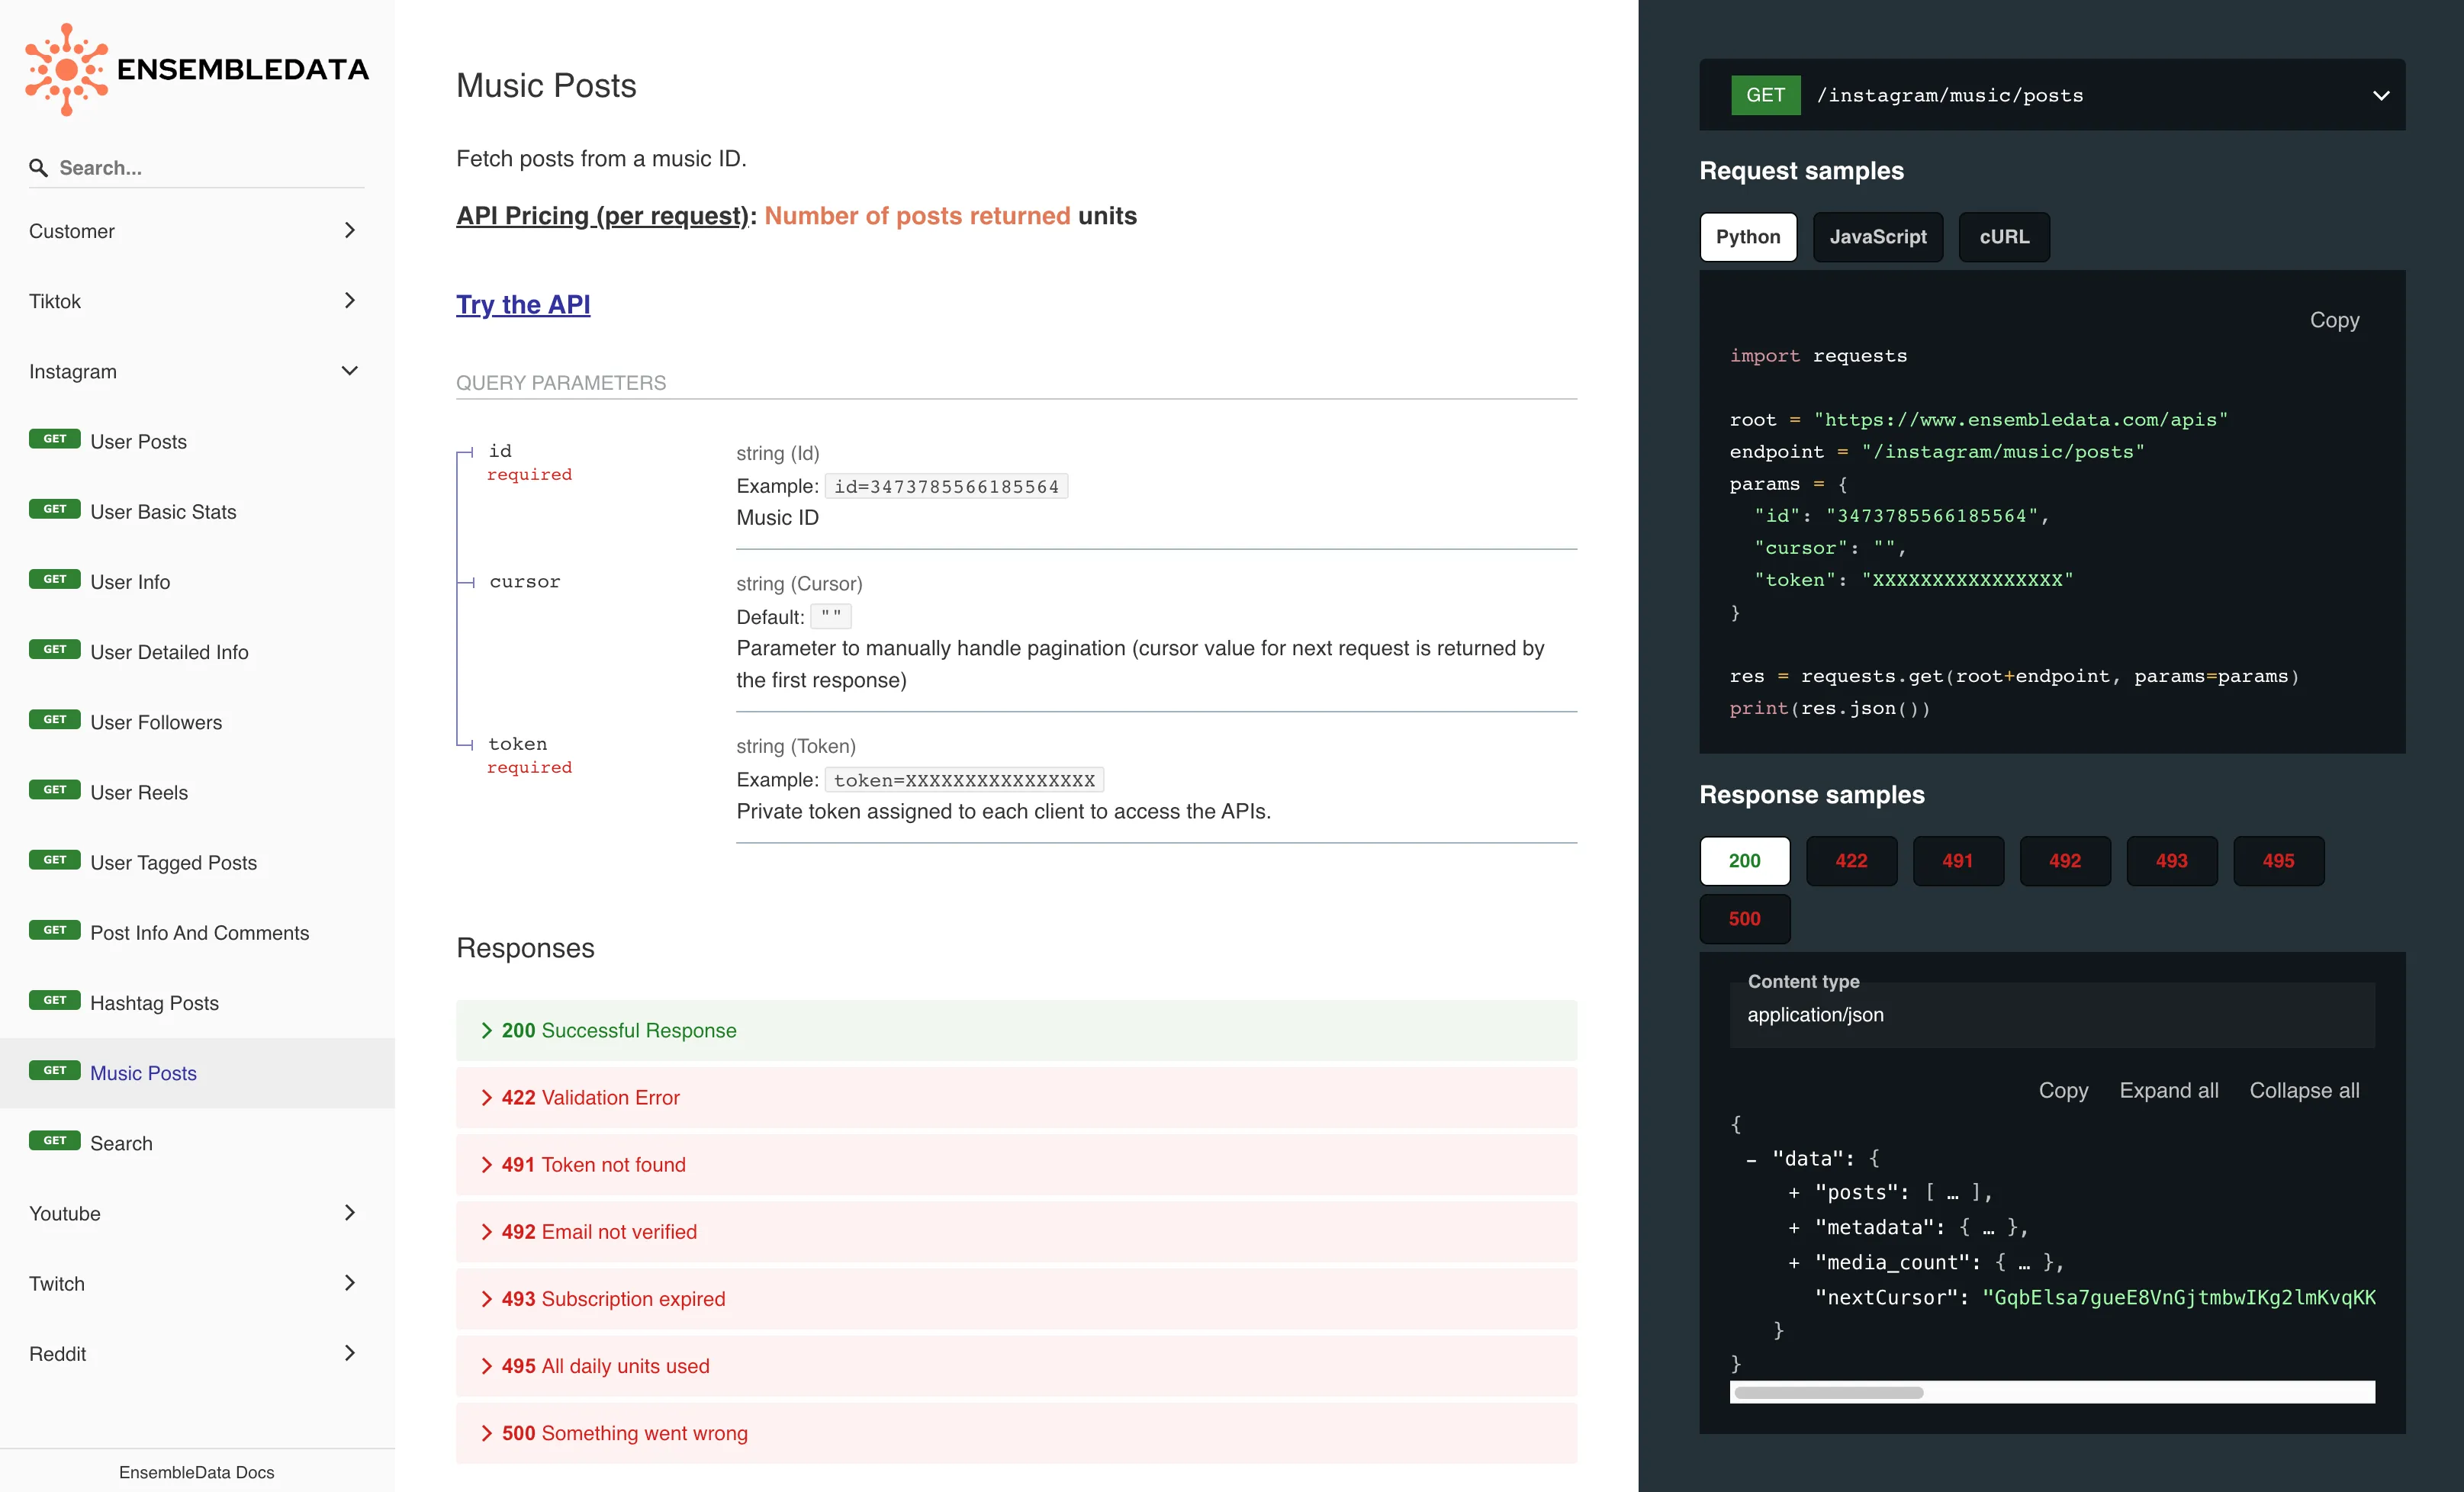Screen dimensions: 2464x1492
Task: Collapse the "data" JSON node
Action: click(1752, 1159)
